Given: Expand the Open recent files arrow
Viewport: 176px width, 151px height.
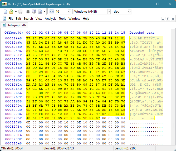Looking at the screenshot, I should [x=16, y=12].
